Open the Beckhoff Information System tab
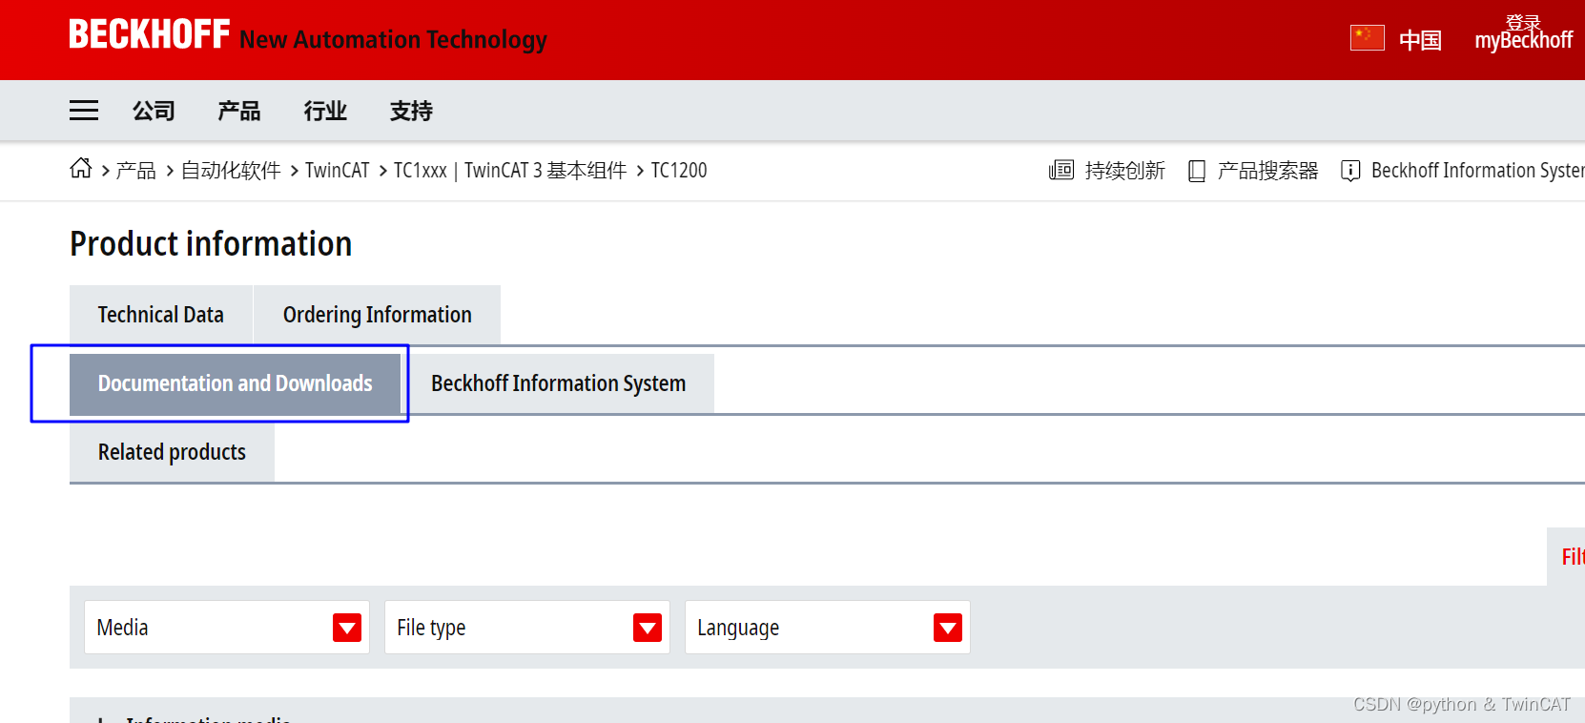 pos(559,383)
